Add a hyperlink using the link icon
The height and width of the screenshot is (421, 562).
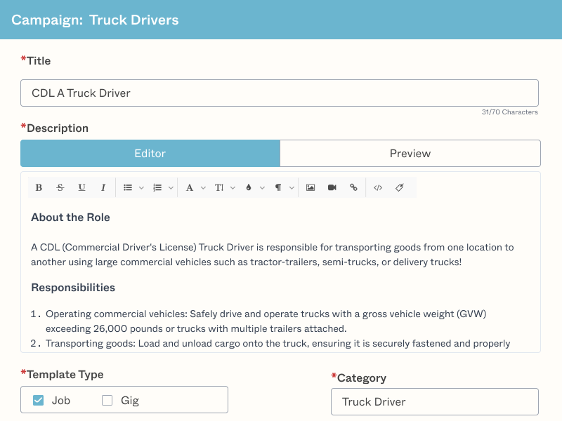coord(353,187)
